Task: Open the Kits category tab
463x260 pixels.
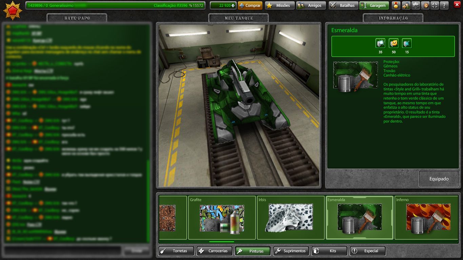Action: tap(329, 251)
